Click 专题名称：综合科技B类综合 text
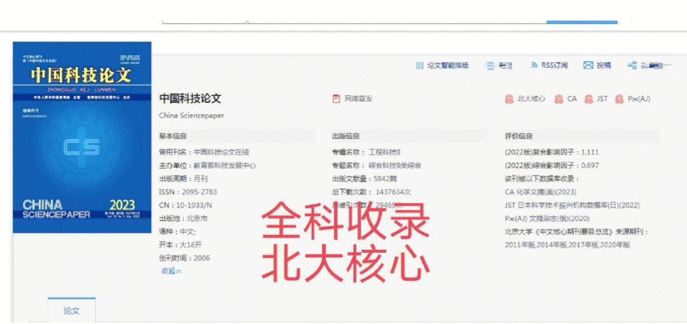 377,166
